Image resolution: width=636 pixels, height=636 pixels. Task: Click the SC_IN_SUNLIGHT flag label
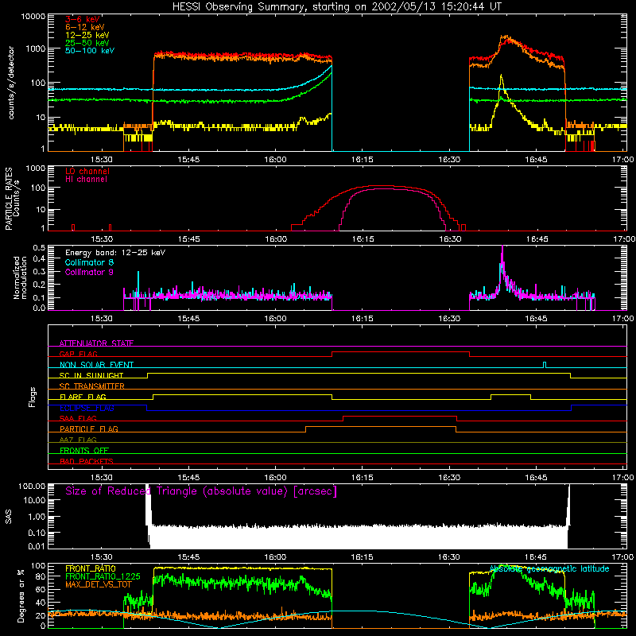tap(91, 375)
